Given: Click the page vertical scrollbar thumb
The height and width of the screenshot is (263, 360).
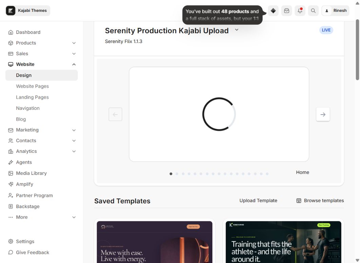Looking at the screenshot, I should click(x=357, y=50).
